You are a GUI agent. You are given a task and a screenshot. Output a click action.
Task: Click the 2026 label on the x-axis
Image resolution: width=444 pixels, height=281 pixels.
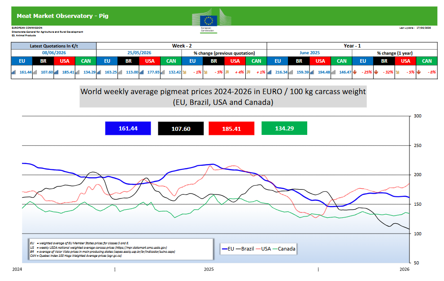pyautogui.click(x=405, y=269)
